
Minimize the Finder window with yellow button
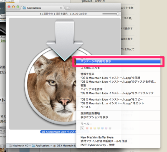pyautogui.click(x=13, y=7)
